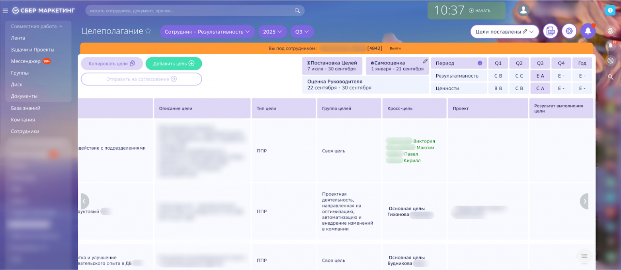621x270 pixels.
Task: Open settings via the gear icon
Action: point(569,31)
